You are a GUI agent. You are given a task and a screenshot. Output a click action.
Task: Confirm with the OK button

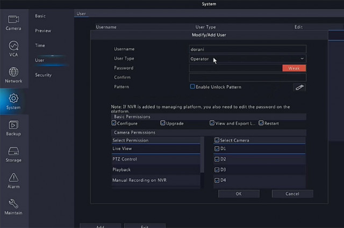point(239,194)
